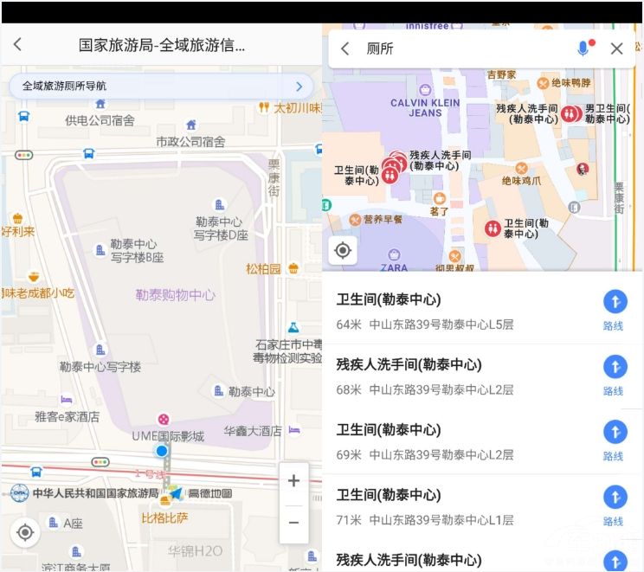Tap the blue current location dot

coord(162,451)
